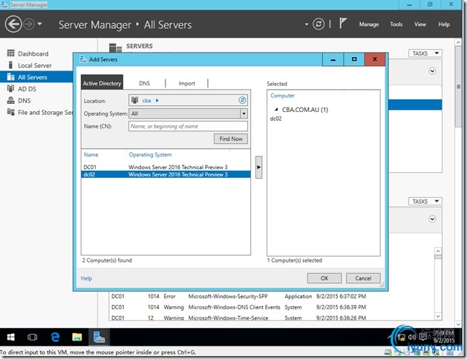Switch to the DNS tab in Add Servers
Image resolution: width=467 pixels, height=359 pixels.
[x=145, y=83]
